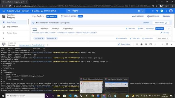Clear the search box with the X icon
Image resolution: width=175 pixels, height=98 pixels.
(x=139, y=11)
